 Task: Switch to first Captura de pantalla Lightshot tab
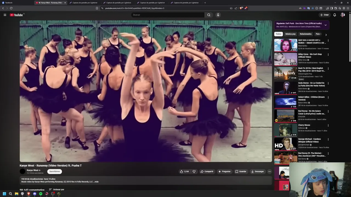point(84,3)
